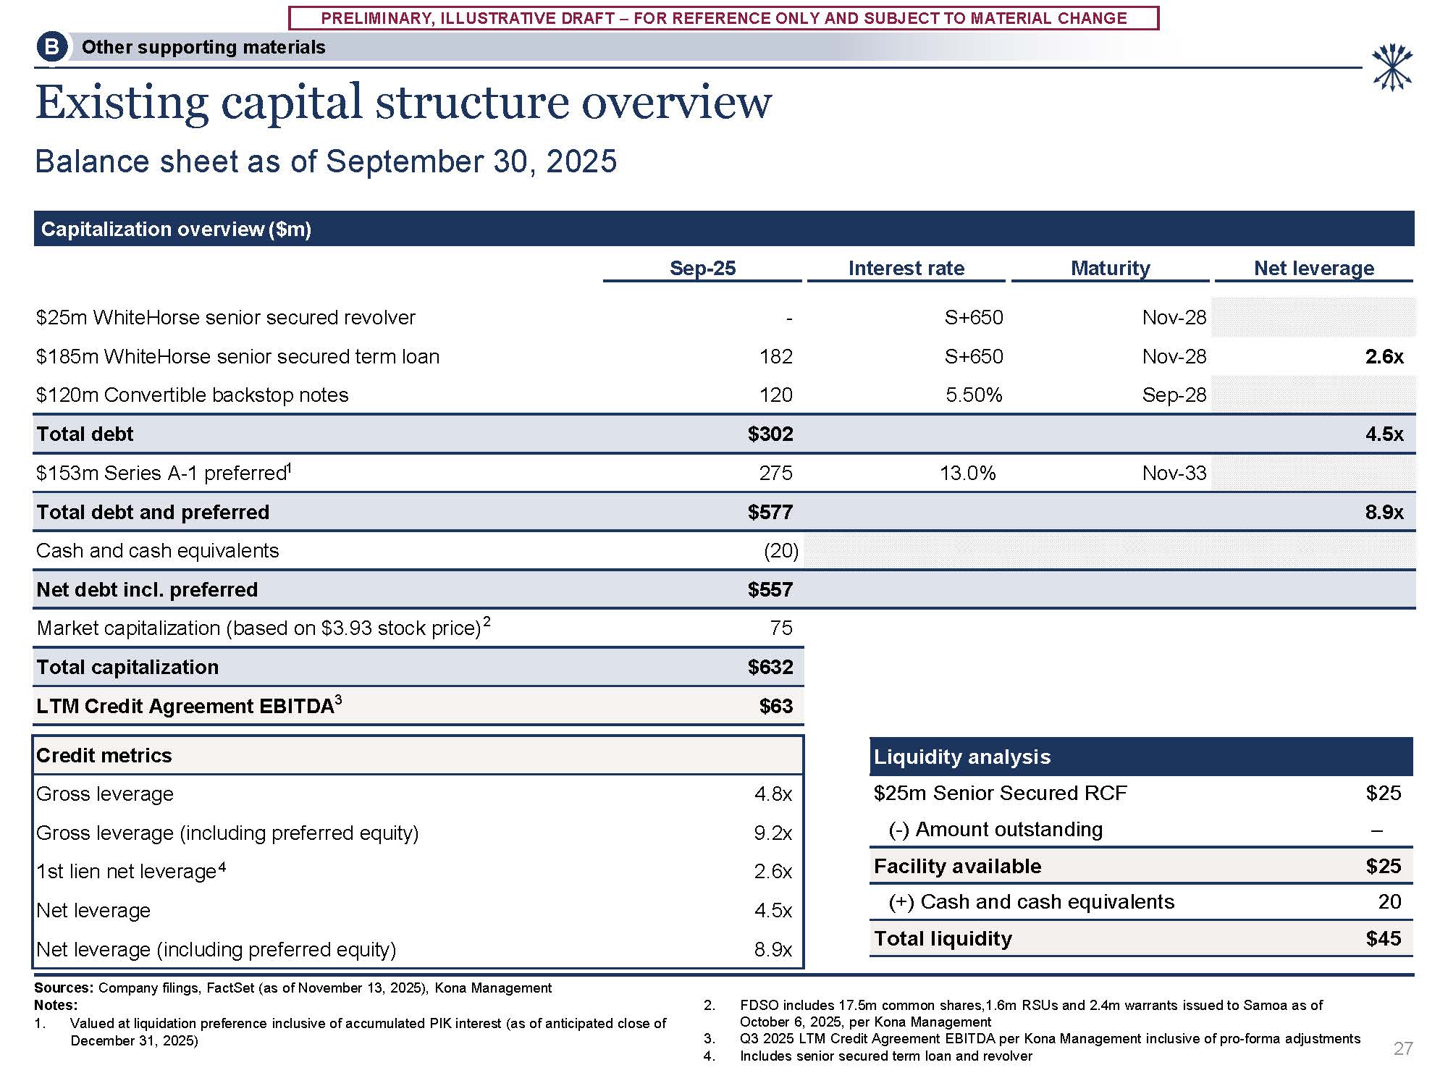Click the Credit metrics heading
The width and height of the screenshot is (1448, 1086).
coord(104,756)
